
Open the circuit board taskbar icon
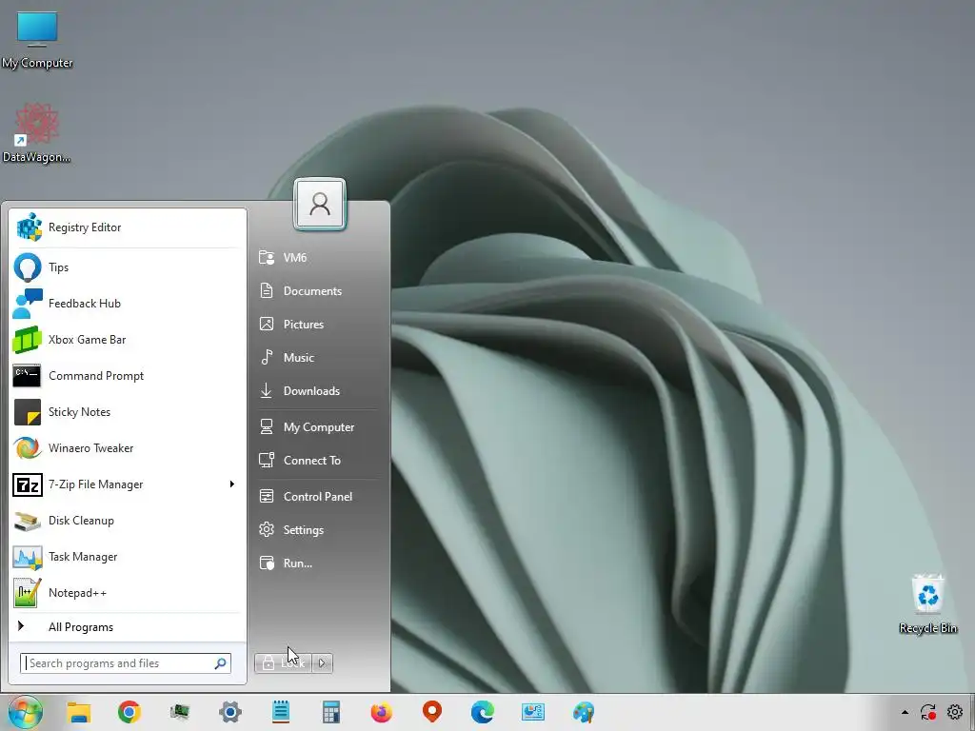coord(180,712)
